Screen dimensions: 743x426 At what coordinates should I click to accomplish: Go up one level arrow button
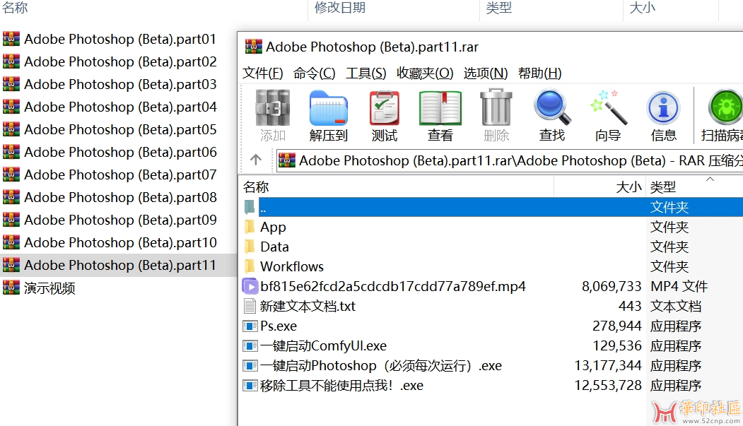coord(256,160)
